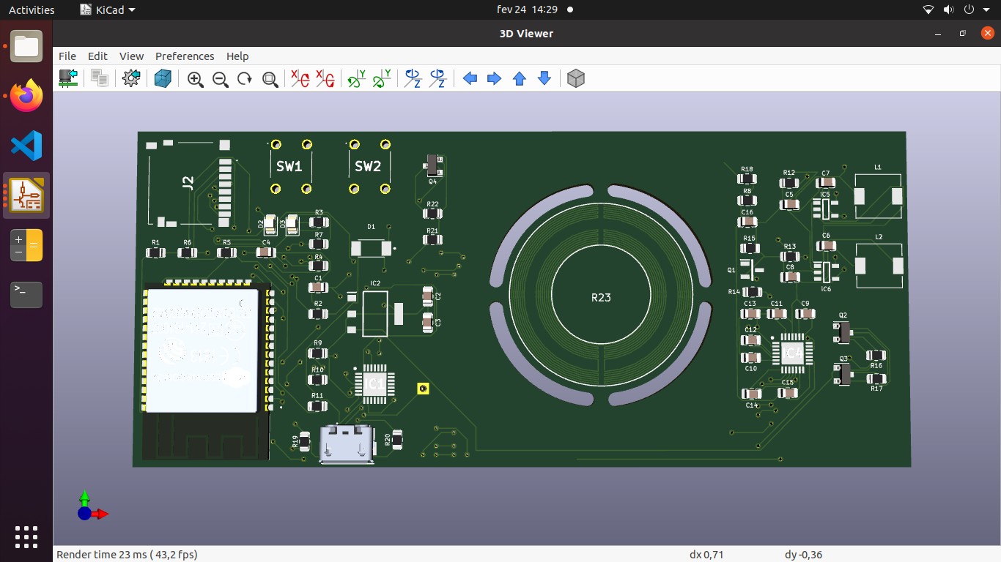This screenshot has height=562, width=1001.
Task: Copy 3D image to clipboard icon
Action: tap(100, 78)
